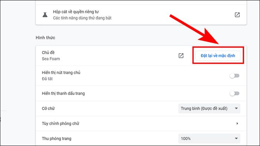Click the arrow of Trung bình dropdown

pos(236,109)
